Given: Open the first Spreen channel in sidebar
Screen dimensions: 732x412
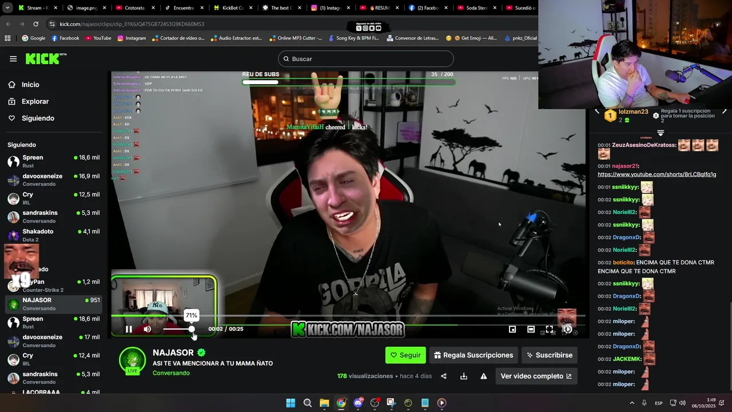Looking at the screenshot, I should (54, 161).
